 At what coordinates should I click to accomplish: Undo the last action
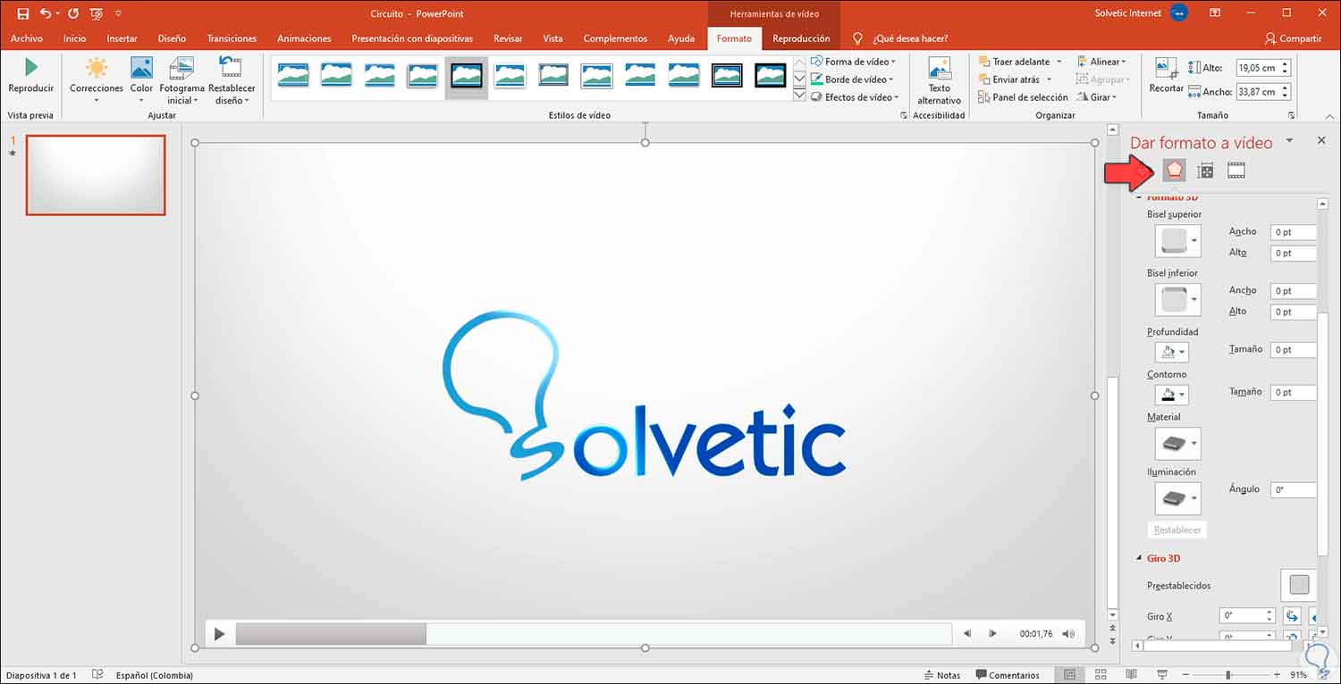(46, 13)
